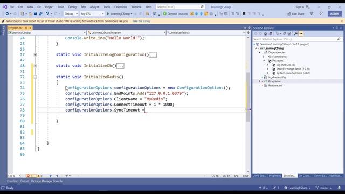
Task: Click the Live Share button
Action: pyautogui.click(x=296, y=13)
